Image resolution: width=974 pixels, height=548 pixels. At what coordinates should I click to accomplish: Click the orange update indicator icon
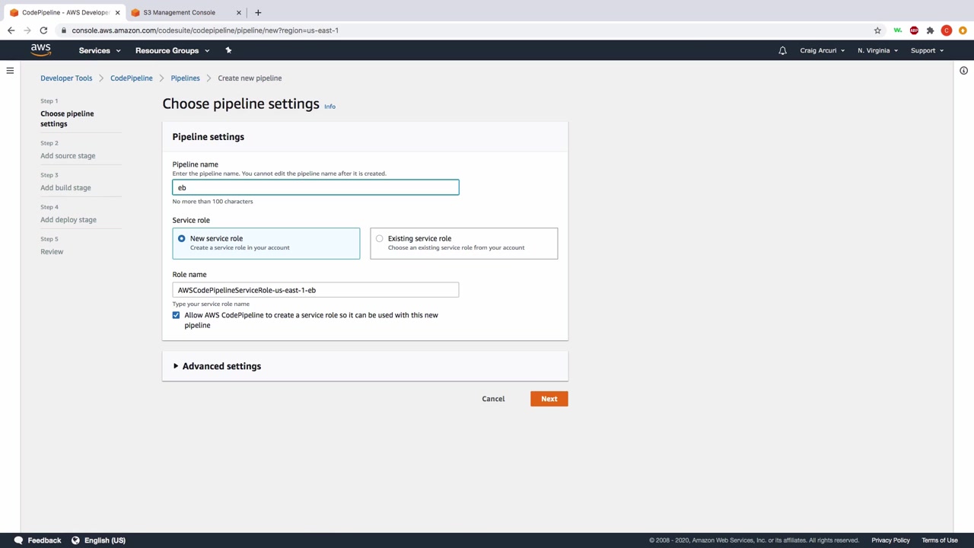(x=963, y=30)
